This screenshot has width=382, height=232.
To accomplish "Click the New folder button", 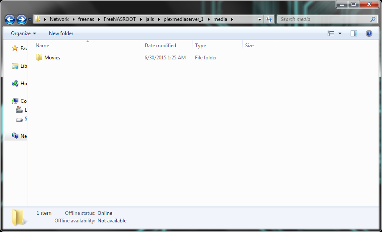I will (x=61, y=33).
